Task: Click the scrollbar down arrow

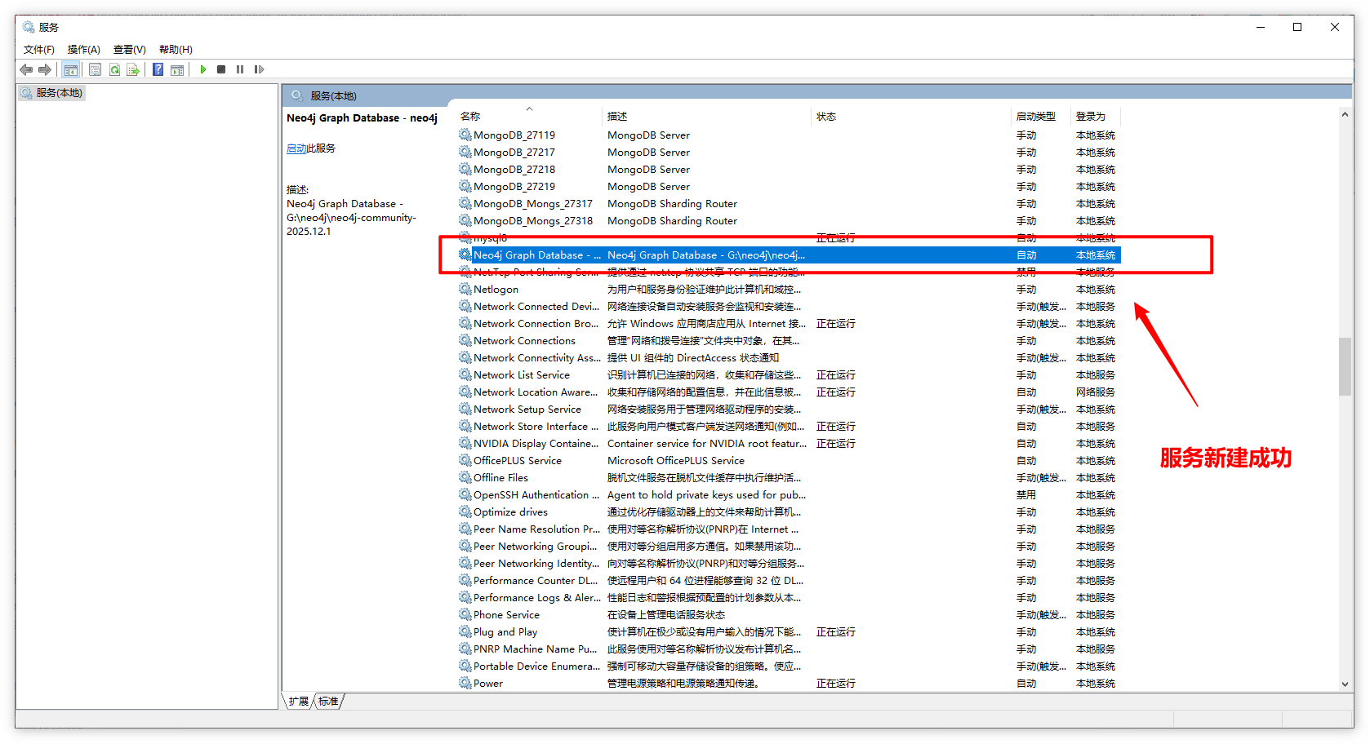Action: (1345, 684)
